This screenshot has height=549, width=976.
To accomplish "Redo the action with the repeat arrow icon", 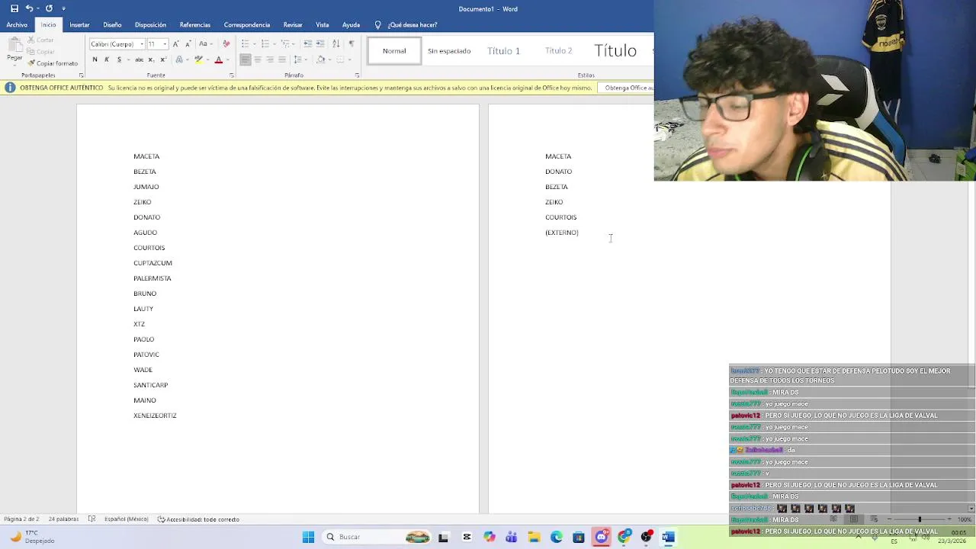I will pos(49,8).
